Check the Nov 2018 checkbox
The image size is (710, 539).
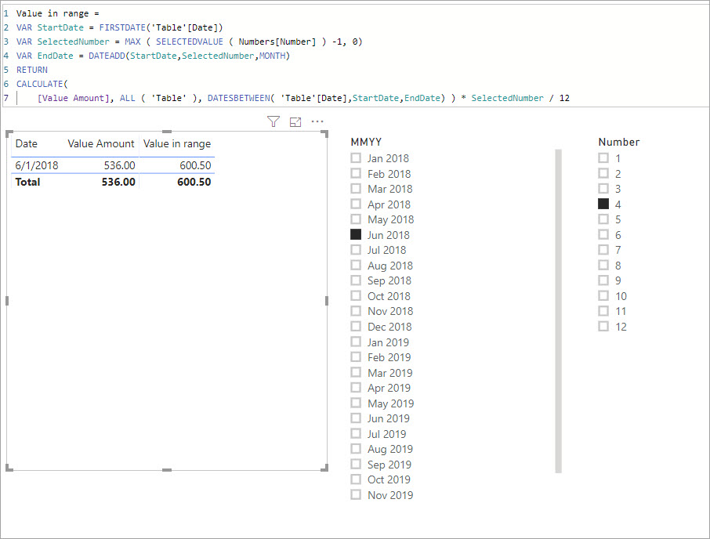(x=356, y=311)
